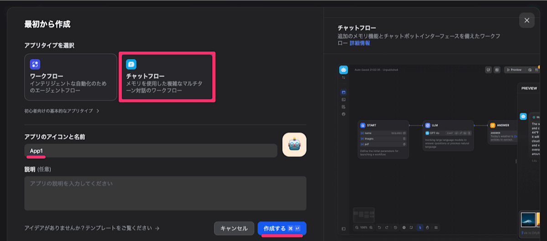Expand 初心者向けの基本的なアプリタイプ section

click(62, 111)
